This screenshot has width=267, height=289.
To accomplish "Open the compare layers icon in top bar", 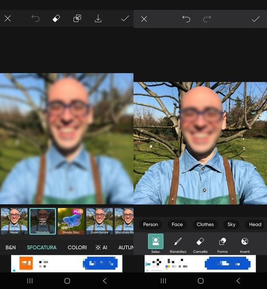I will tap(77, 18).
